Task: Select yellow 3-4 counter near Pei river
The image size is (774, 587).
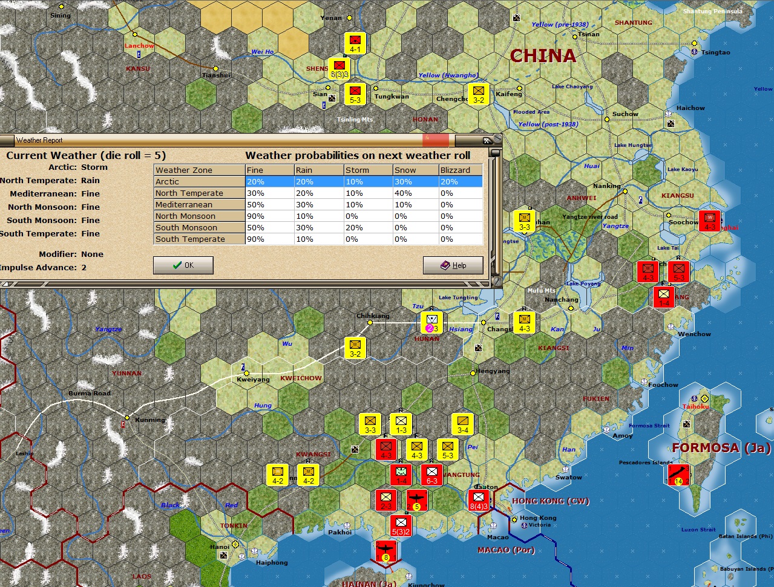Action: 463,424
